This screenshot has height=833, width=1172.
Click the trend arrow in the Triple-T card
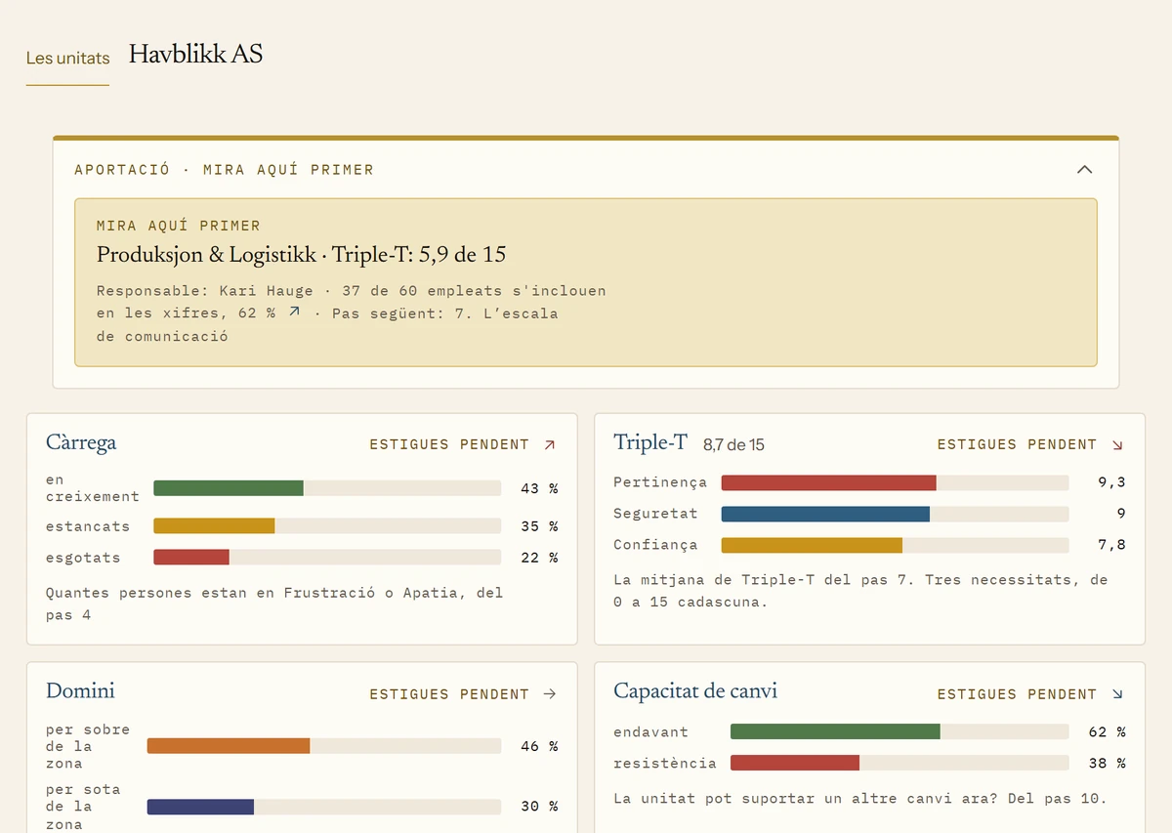(x=1117, y=444)
